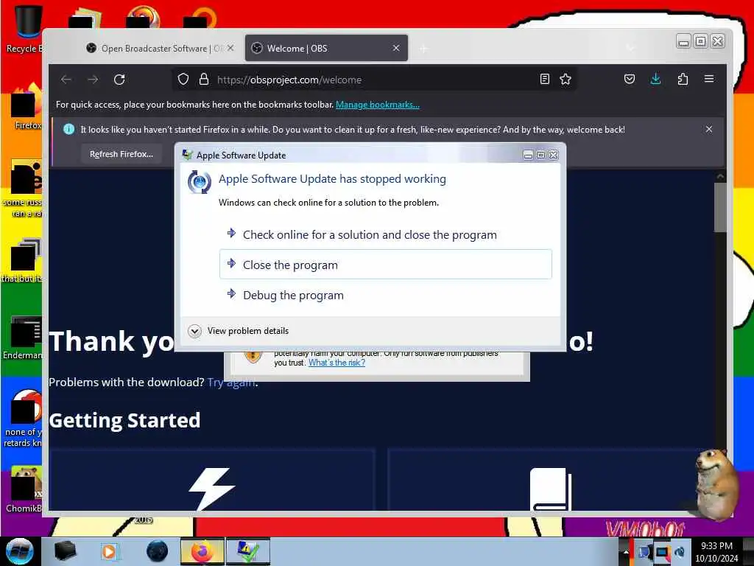This screenshot has height=566, width=754.
Task: Click the book icon Getting Started card
Action: coord(551,479)
